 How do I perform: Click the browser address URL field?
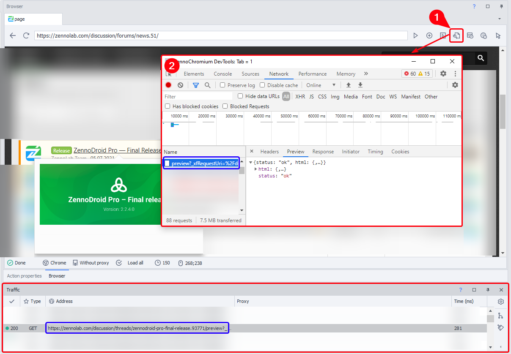pyautogui.click(x=220, y=36)
